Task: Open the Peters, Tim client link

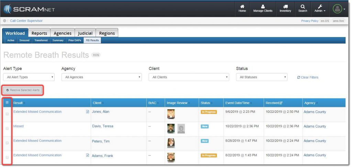Action: coord(101,141)
